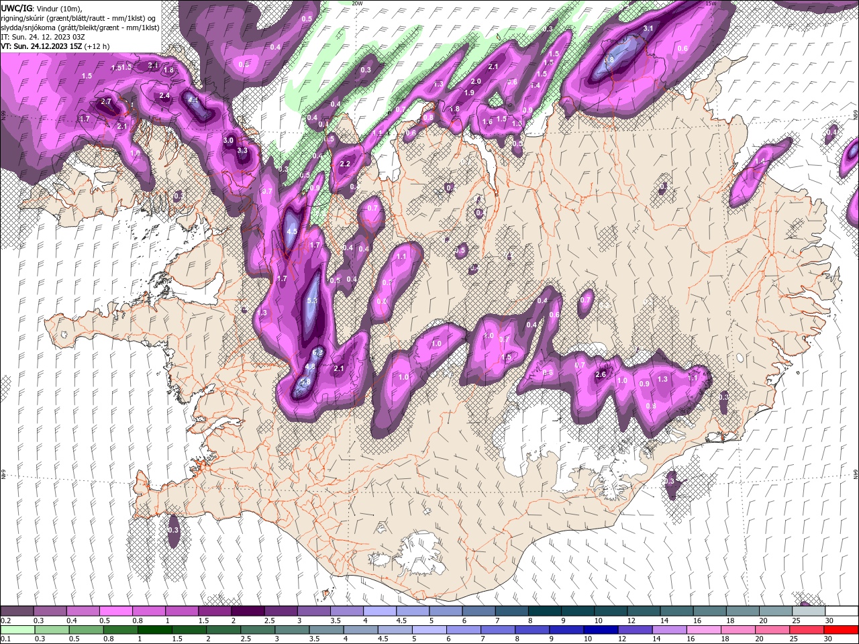Click the "2.2" precipitation value on the map

[x=346, y=164]
